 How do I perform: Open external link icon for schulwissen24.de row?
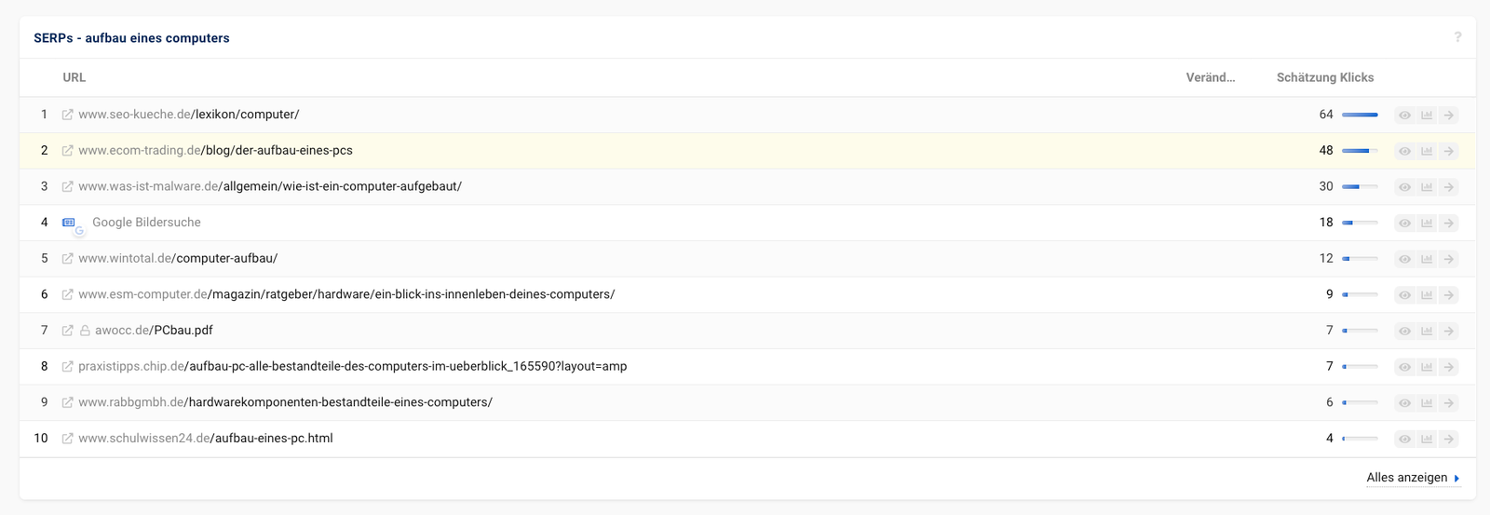point(67,439)
